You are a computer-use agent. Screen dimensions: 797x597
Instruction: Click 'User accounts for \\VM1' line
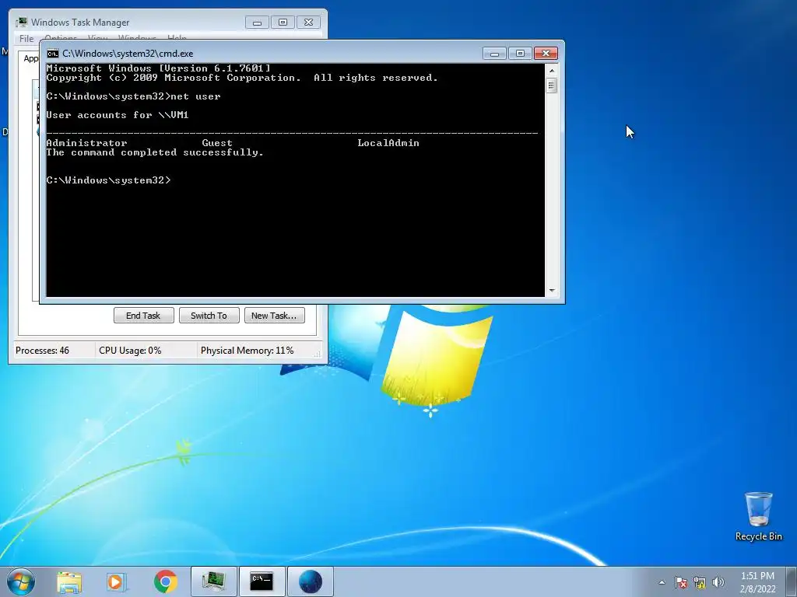(118, 115)
